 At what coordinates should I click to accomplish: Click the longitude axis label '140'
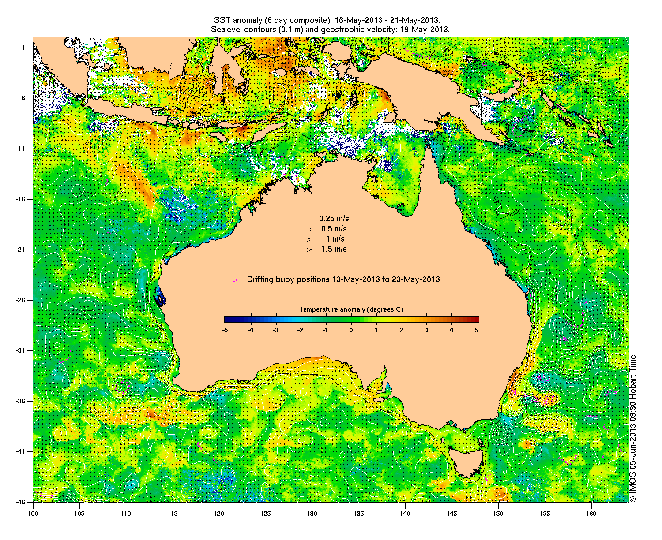pyautogui.click(x=405, y=514)
